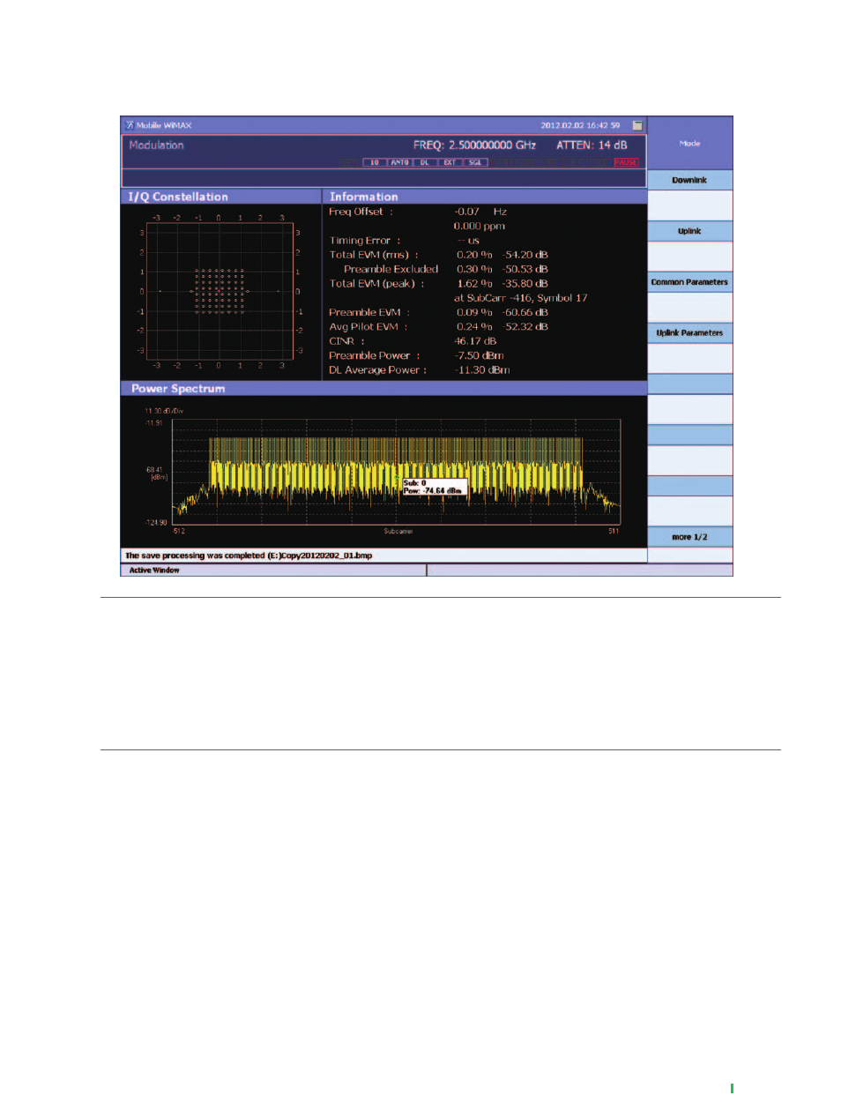Click the -35.80 dB peak EVM value
The height and width of the screenshot is (1118, 841).
(x=525, y=284)
